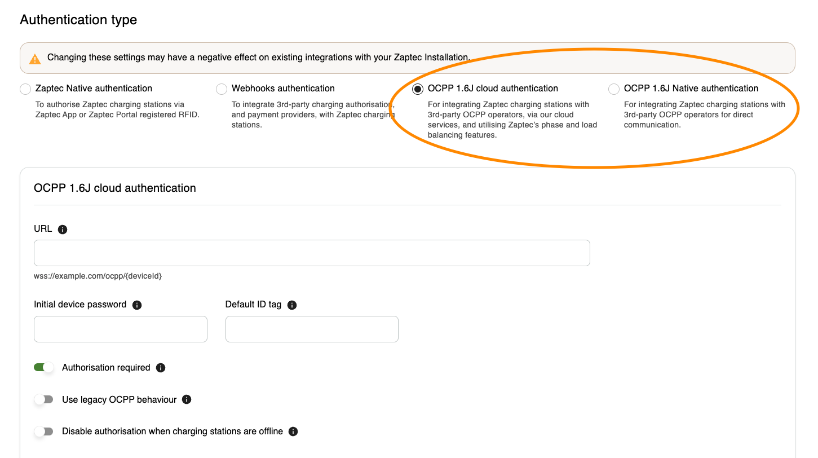This screenshot has height=458, width=818.
Task: Click the Zaptec Native authentication label
Action: pyautogui.click(x=94, y=89)
